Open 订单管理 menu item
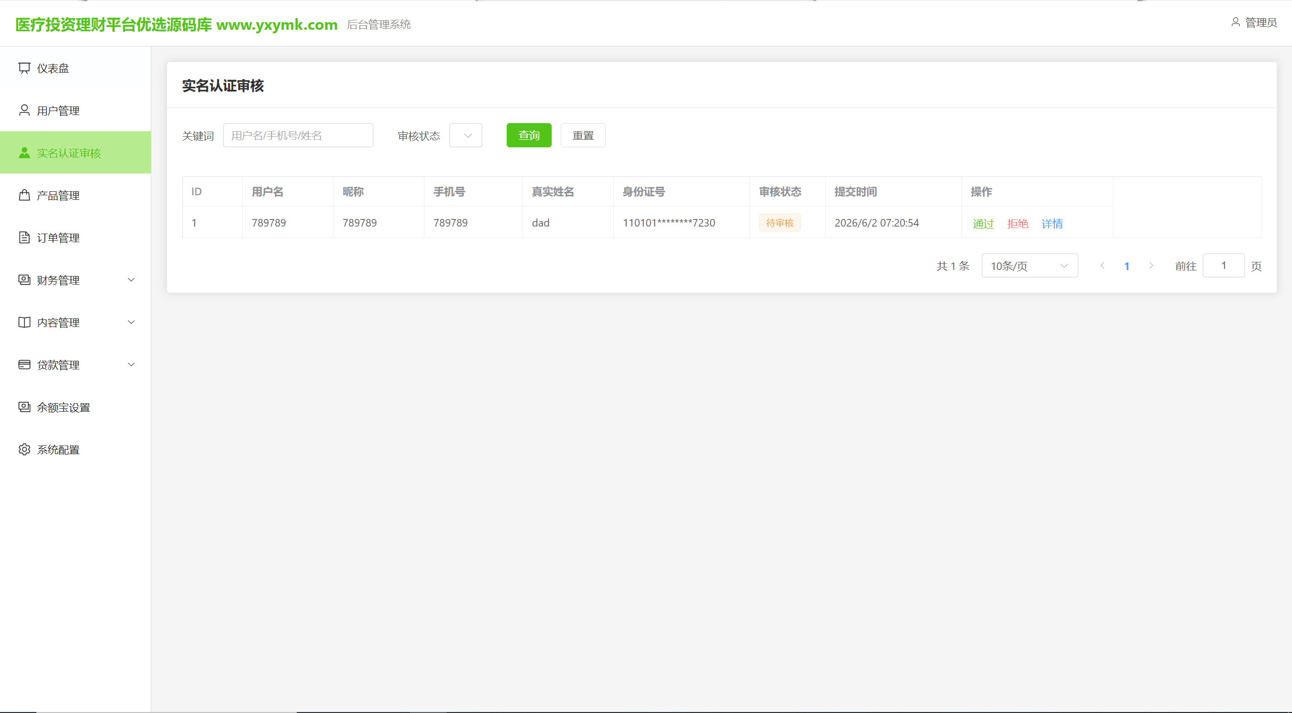The height and width of the screenshot is (713, 1292). click(x=76, y=238)
